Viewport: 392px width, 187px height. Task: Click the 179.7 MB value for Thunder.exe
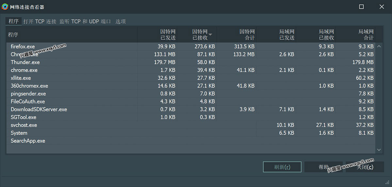[x=165, y=62]
